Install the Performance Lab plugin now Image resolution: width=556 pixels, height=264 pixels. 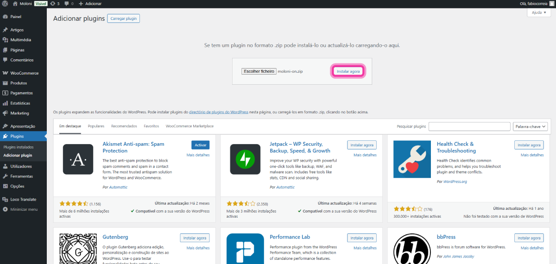point(362,238)
